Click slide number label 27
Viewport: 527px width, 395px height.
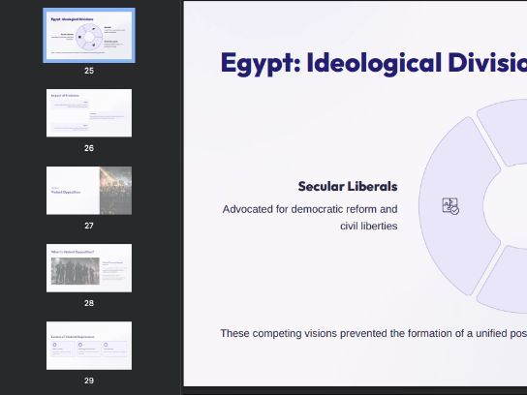(x=89, y=226)
